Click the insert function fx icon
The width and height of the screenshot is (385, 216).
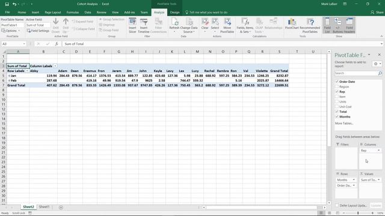click(x=57, y=44)
